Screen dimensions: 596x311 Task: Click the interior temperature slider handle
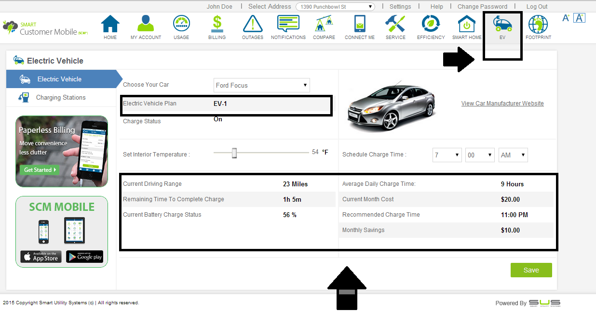click(234, 153)
